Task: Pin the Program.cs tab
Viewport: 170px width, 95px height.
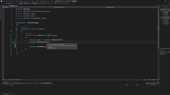Action: [15, 6]
